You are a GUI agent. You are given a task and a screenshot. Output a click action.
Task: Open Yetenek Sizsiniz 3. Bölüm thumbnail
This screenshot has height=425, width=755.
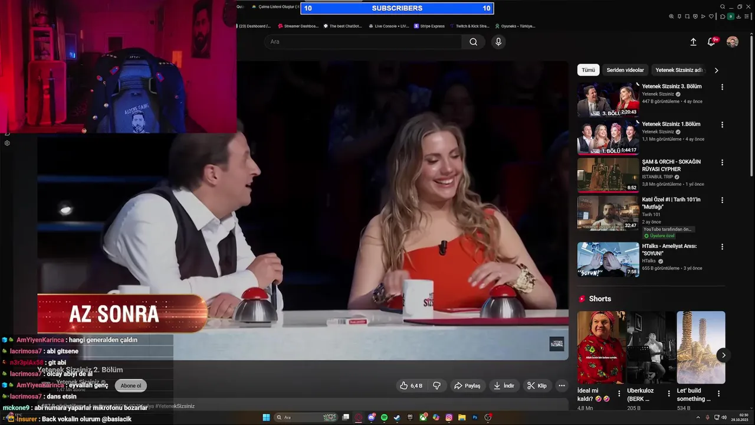[608, 100]
